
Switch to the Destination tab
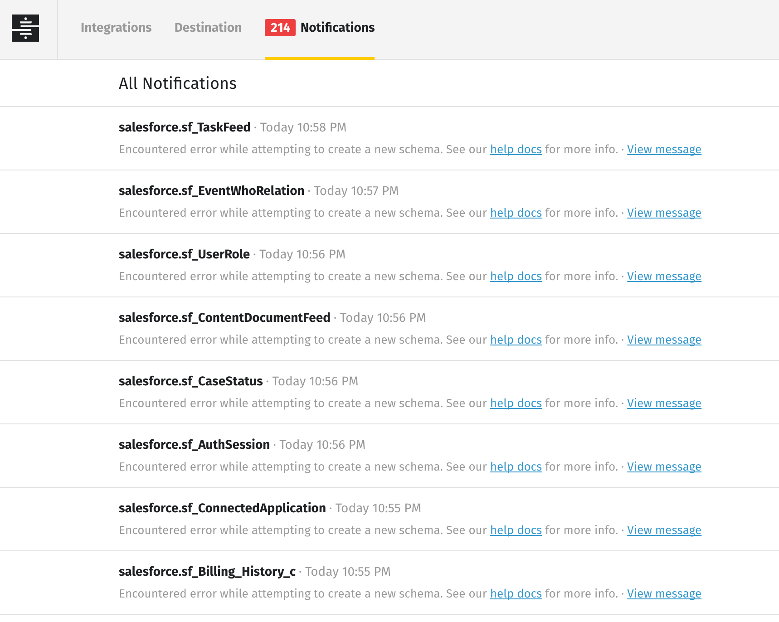coord(208,28)
